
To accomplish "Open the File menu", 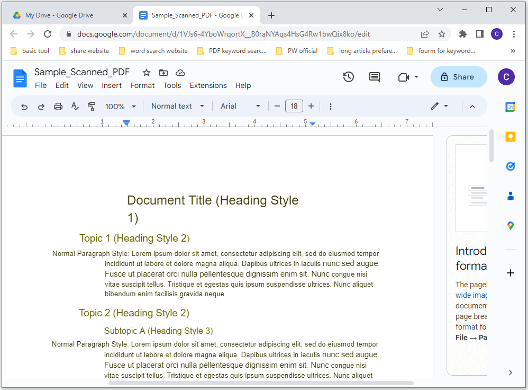I will (41, 86).
